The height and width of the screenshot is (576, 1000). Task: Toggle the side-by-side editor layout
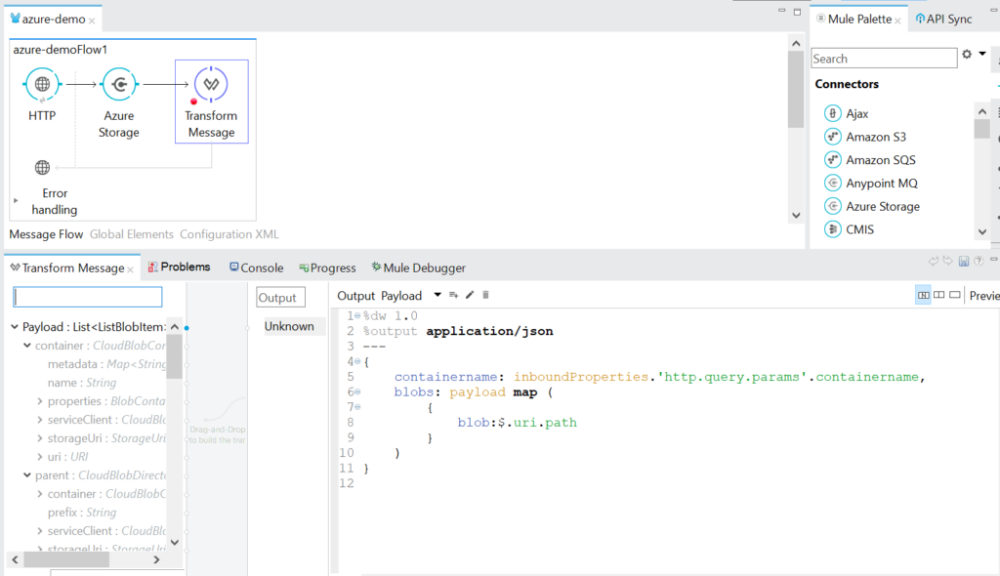click(939, 295)
